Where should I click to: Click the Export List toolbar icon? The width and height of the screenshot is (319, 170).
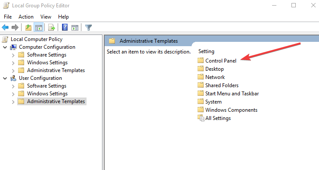52,27
